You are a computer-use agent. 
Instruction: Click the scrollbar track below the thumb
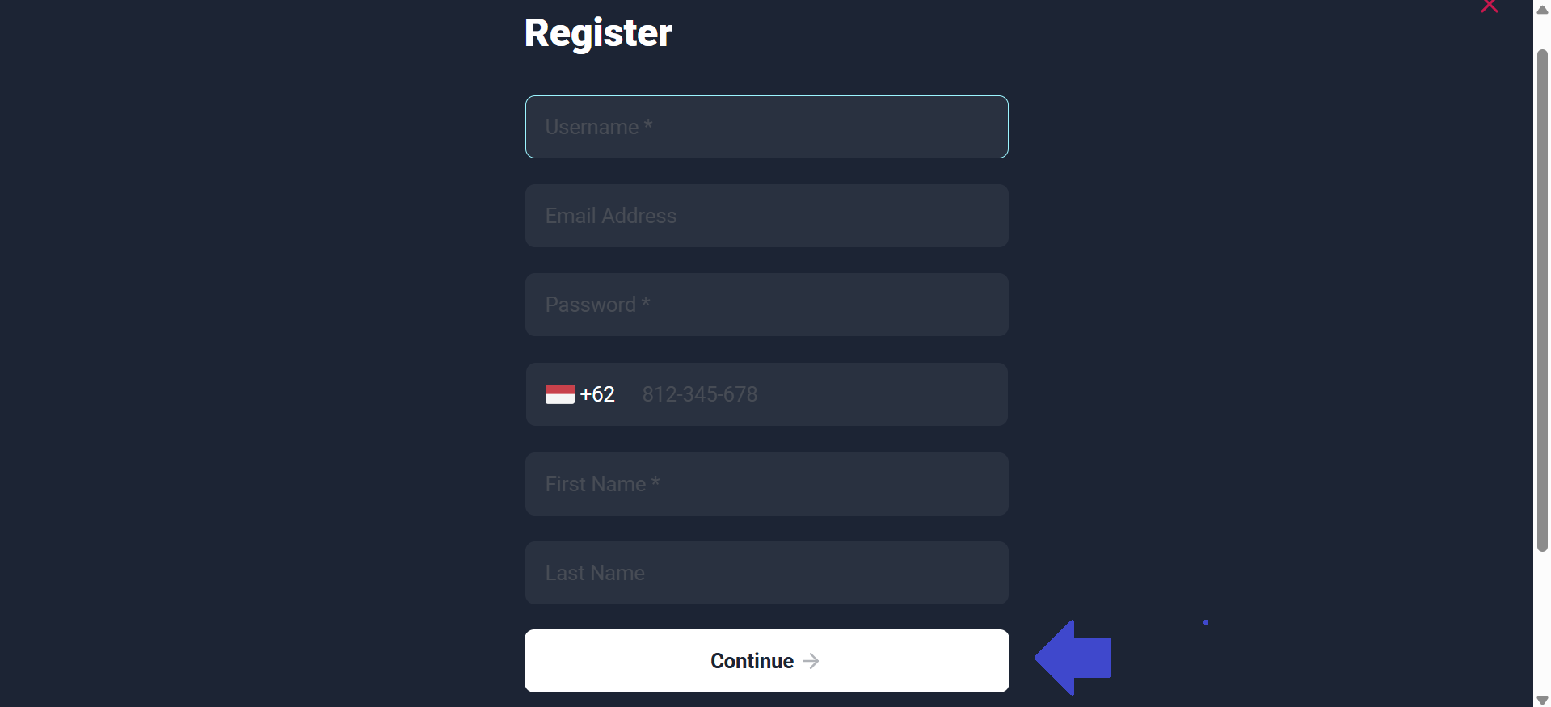(x=1542, y=622)
